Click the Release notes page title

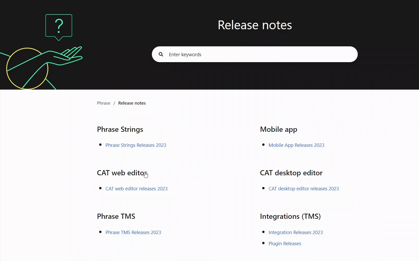[x=255, y=25]
